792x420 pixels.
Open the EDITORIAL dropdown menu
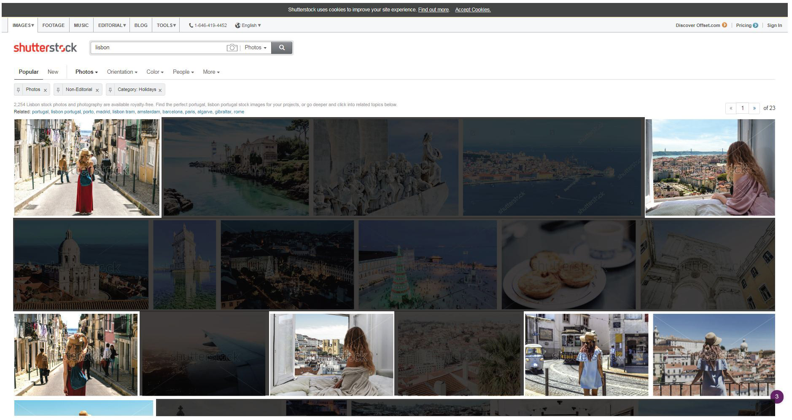pyautogui.click(x=112, y=25)
